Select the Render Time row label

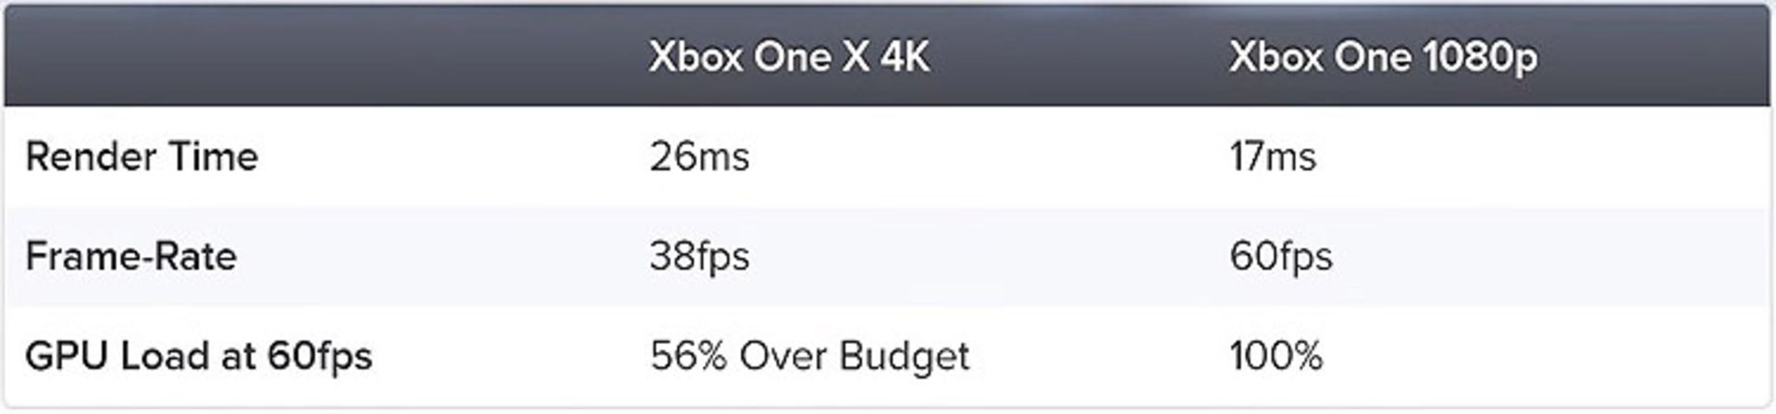142,156
